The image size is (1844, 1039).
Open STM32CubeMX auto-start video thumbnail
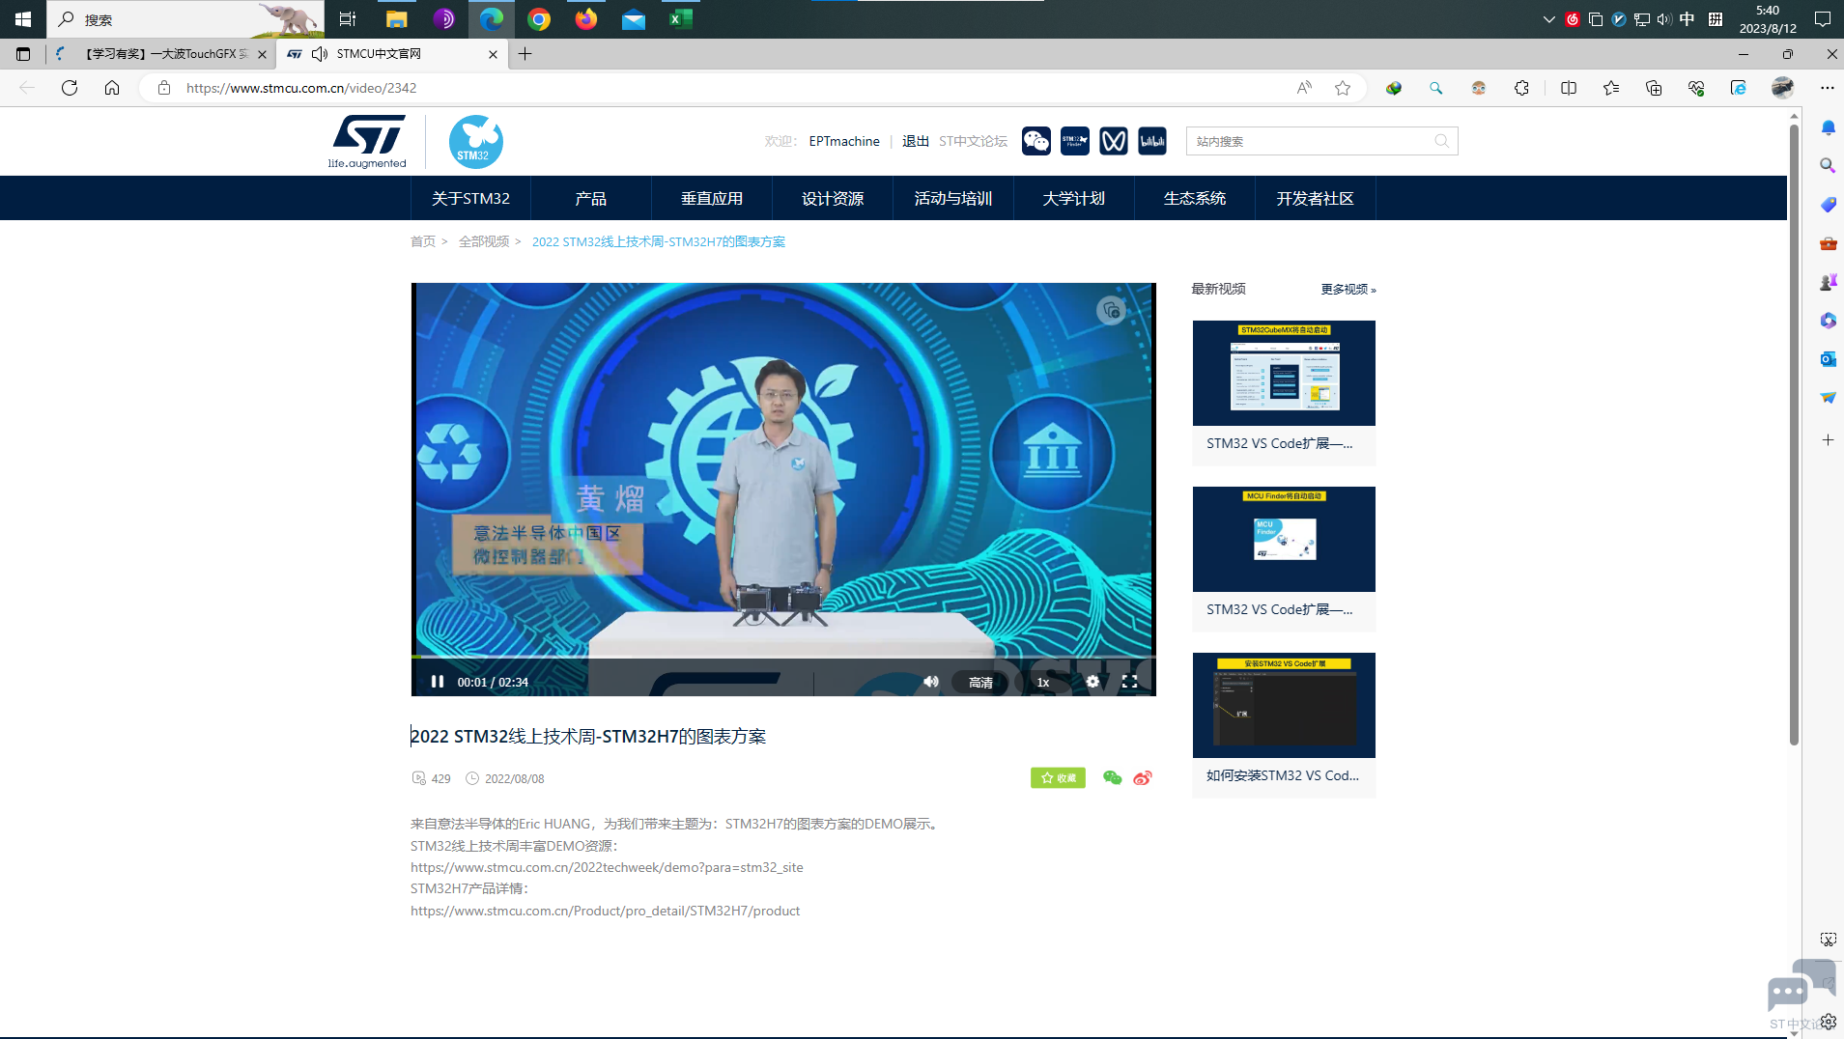1284,373
